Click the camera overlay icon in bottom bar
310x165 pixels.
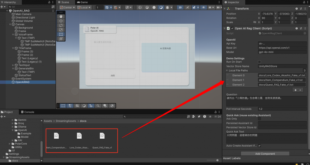[x=105, y=106]
